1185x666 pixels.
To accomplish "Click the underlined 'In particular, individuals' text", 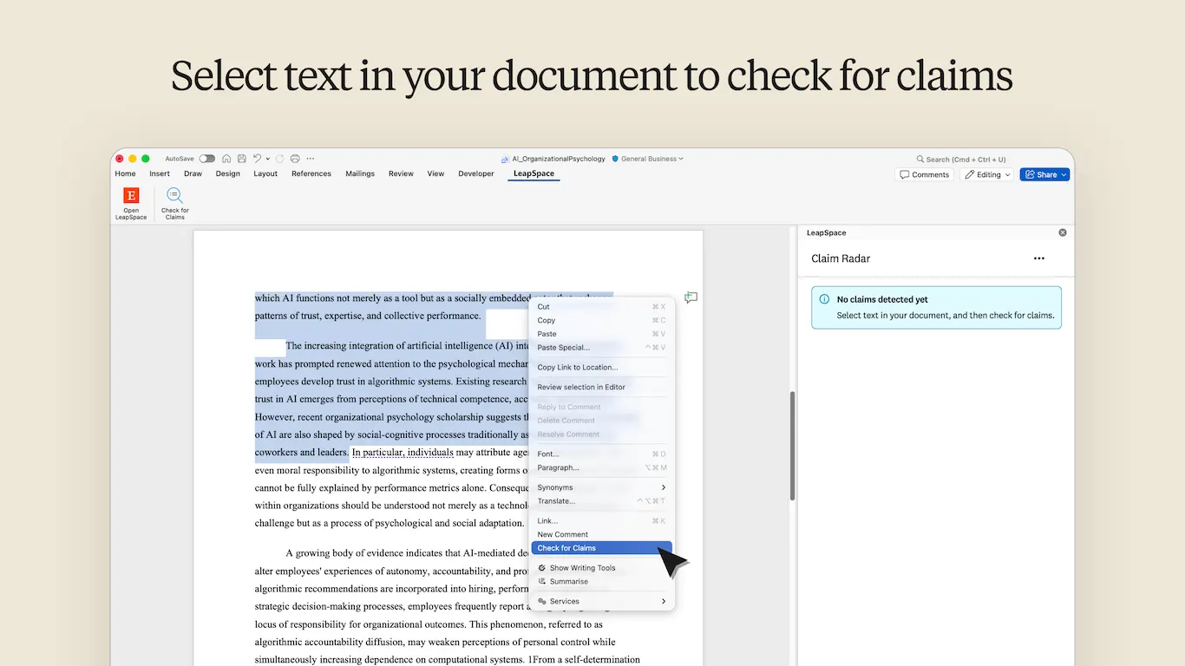I will point(403,452).
